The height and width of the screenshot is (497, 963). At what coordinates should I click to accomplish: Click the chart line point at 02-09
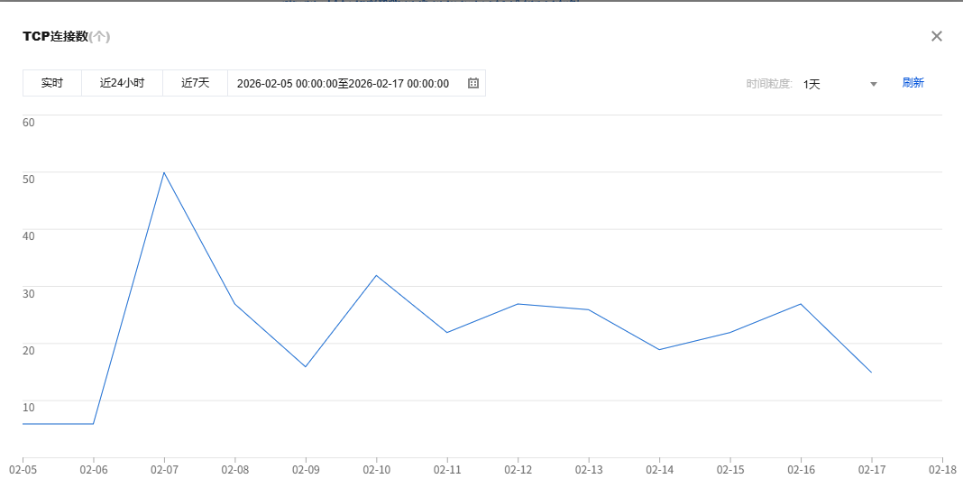click(x=306, y=366)
